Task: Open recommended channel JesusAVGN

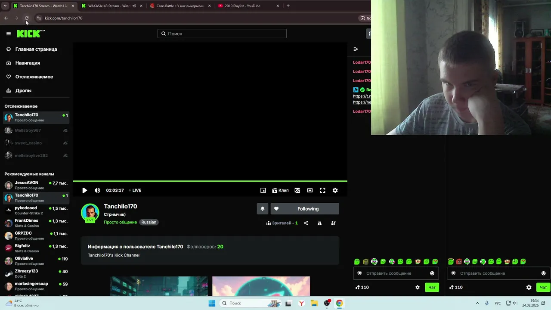Action: pos(36,185)
